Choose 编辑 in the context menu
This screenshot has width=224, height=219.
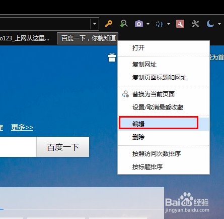coord(164,124)
